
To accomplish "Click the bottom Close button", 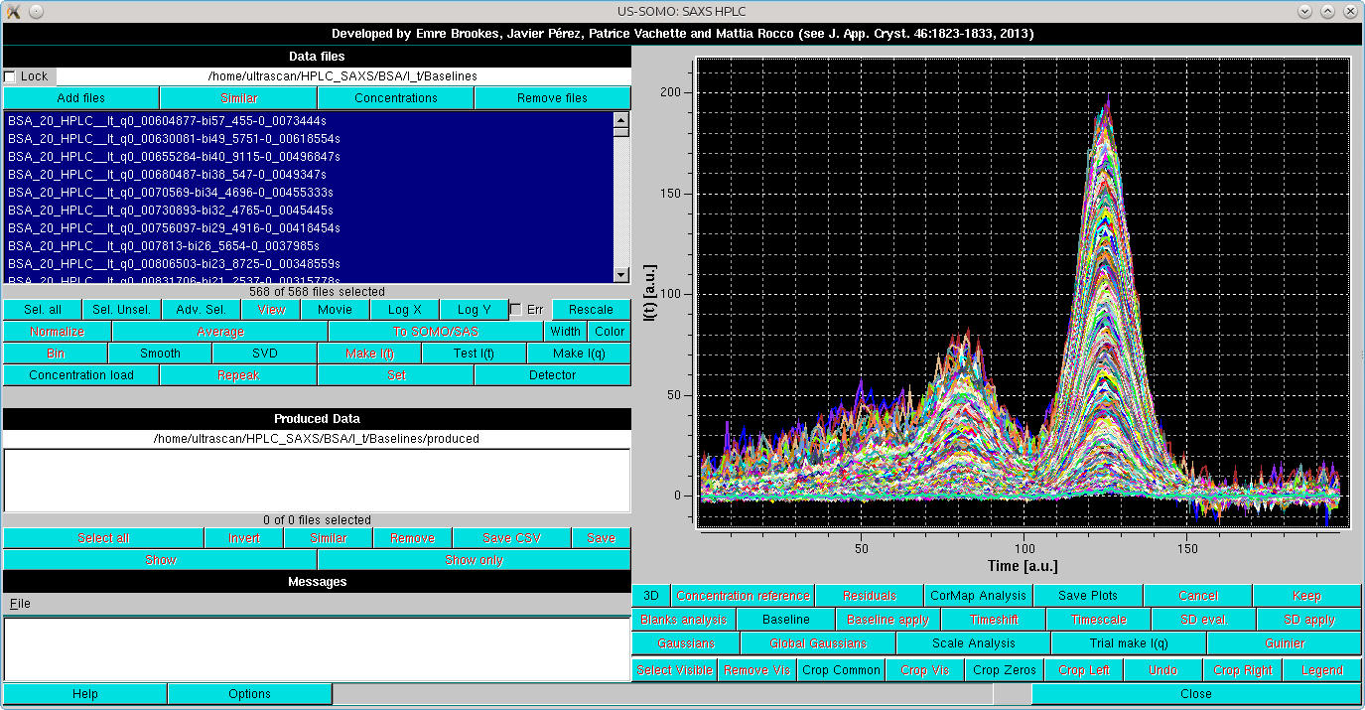I will pyautogui.click(x=1196, y=694).
